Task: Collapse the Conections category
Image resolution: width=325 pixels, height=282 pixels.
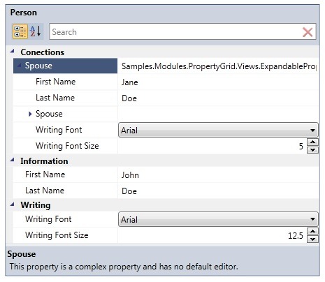Action: [x=13, y=51]
